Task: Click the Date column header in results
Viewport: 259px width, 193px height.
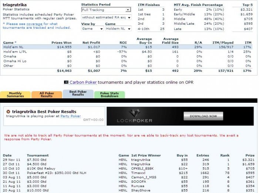Action: [7, 155]
